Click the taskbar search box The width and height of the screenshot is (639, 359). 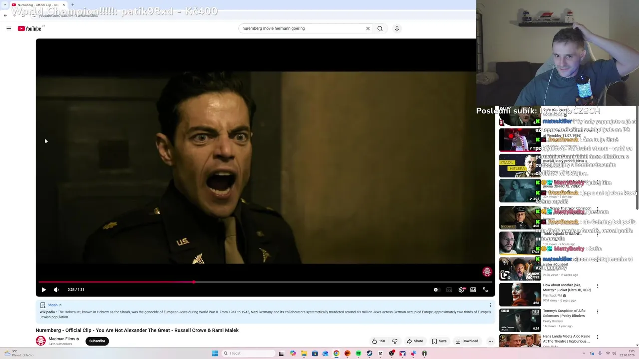tap(248, 353)
